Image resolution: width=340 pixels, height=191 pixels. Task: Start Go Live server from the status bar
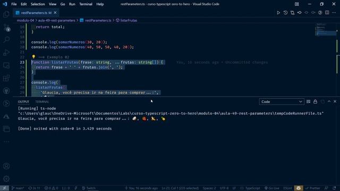(271, 188)
